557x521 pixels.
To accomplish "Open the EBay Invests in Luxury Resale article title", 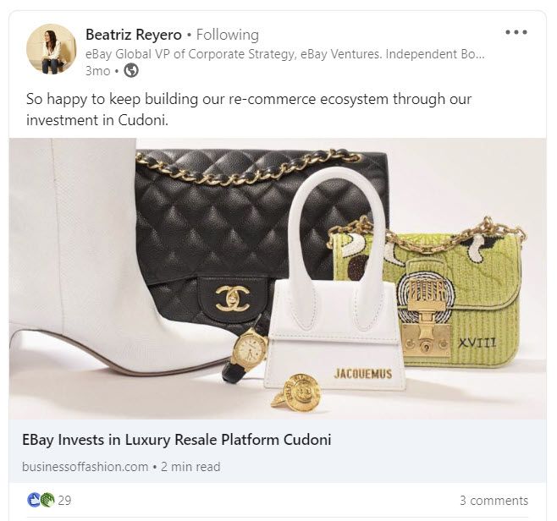I will 177,440.
